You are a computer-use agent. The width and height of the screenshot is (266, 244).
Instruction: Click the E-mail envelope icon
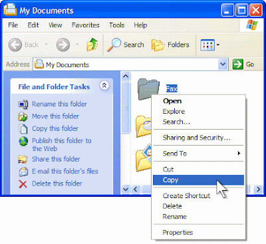pyautogui.click(x=23, y=172)
